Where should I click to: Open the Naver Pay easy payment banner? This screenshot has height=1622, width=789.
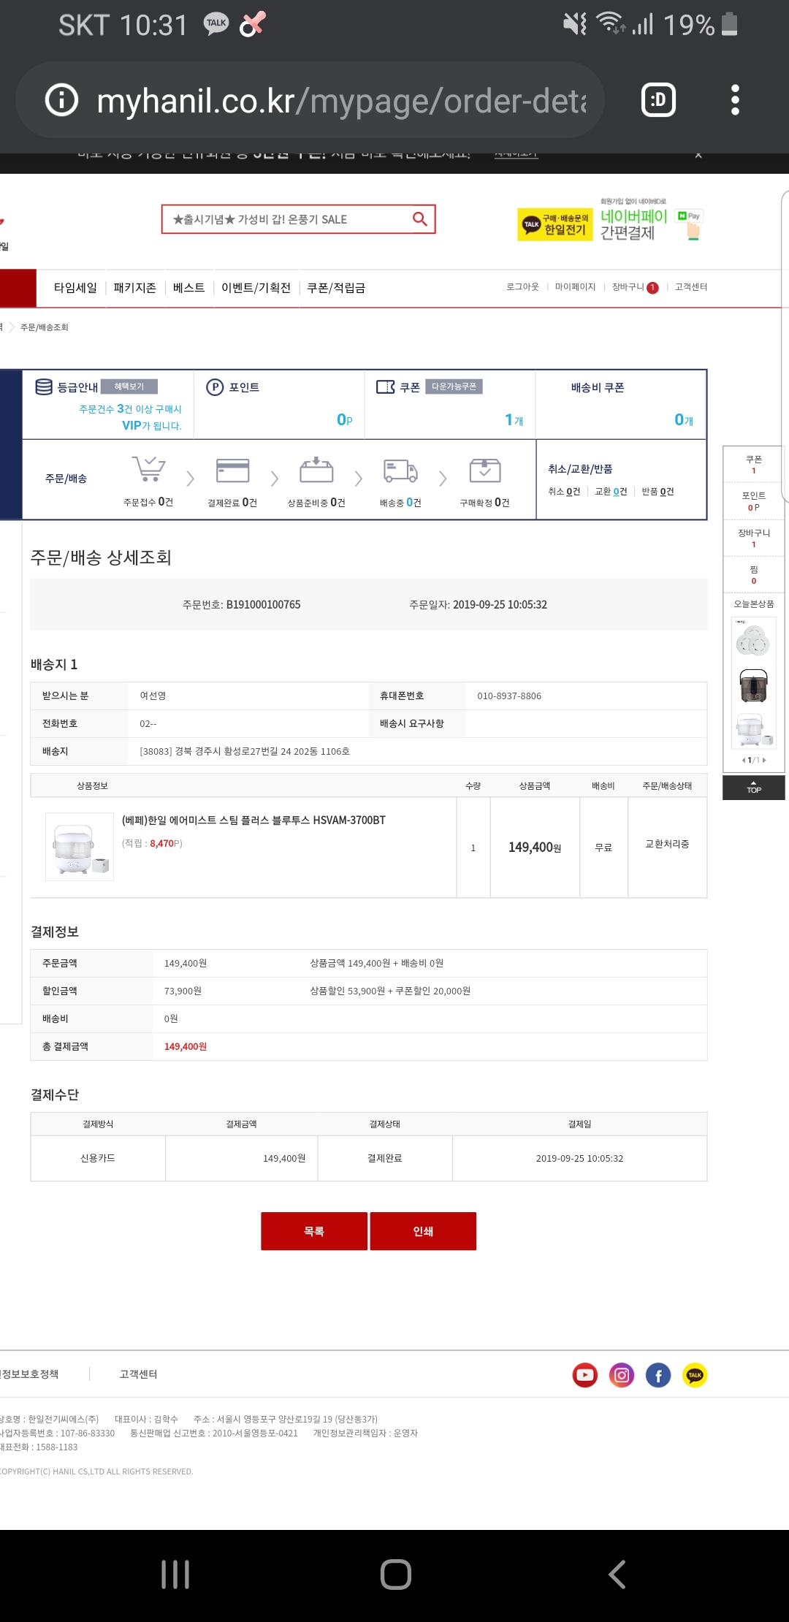651,221
